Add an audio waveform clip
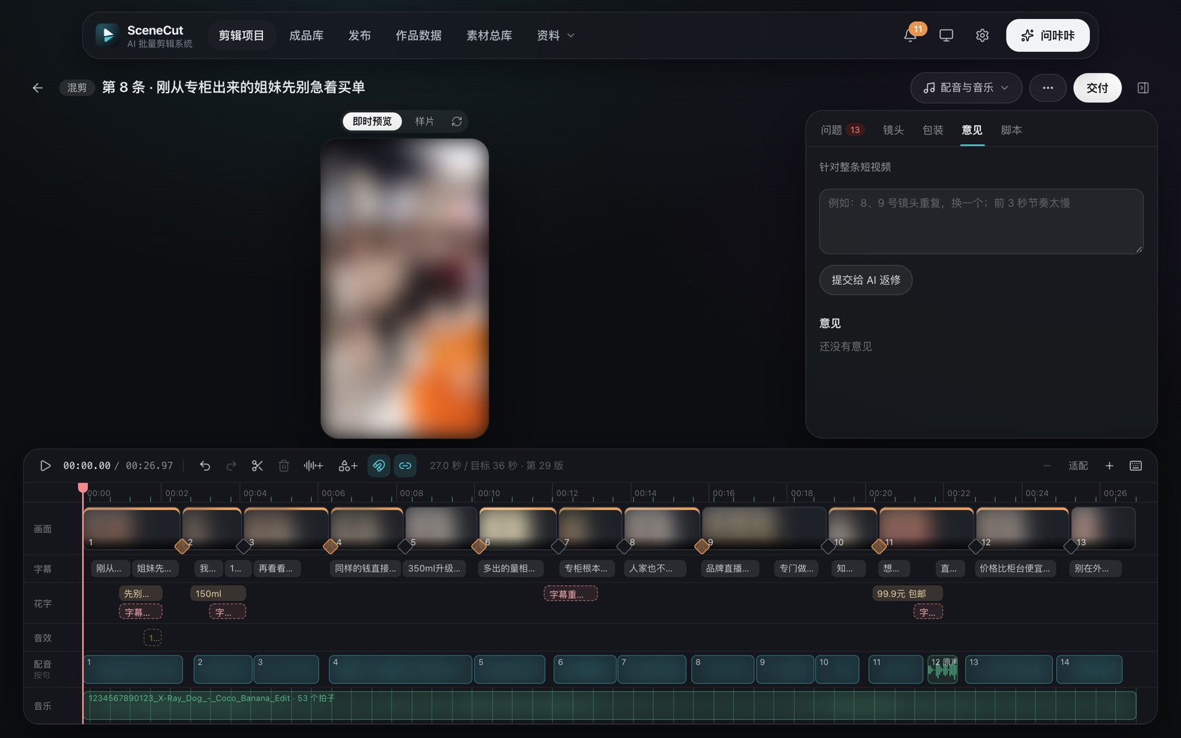The width and height of the screenshot is (1181, 738). [x=313, y=466]
